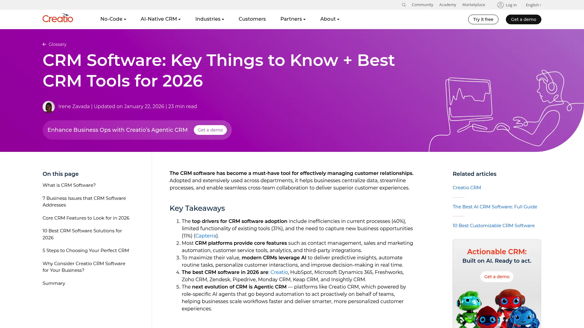The image size is (584, 328).
Task: Click the search magnifier icon
Action: click(x=404, y=5)
